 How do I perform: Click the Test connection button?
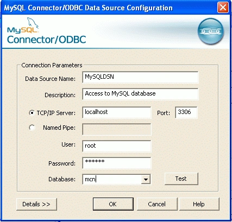coord(181,179)
